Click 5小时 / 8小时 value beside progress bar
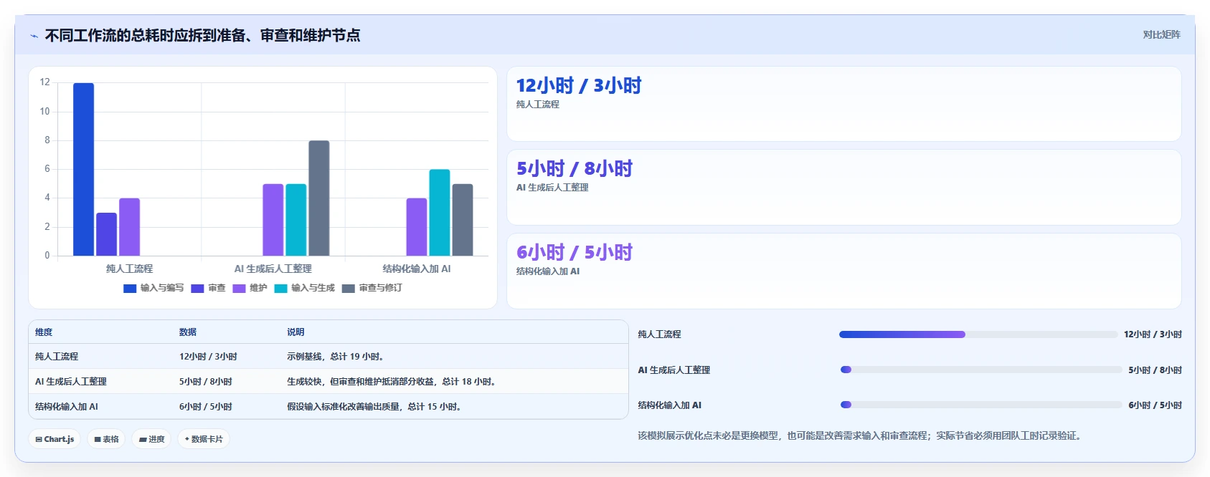The image size is (1210, 477). pyautogui.click(x=1155, y=370)
